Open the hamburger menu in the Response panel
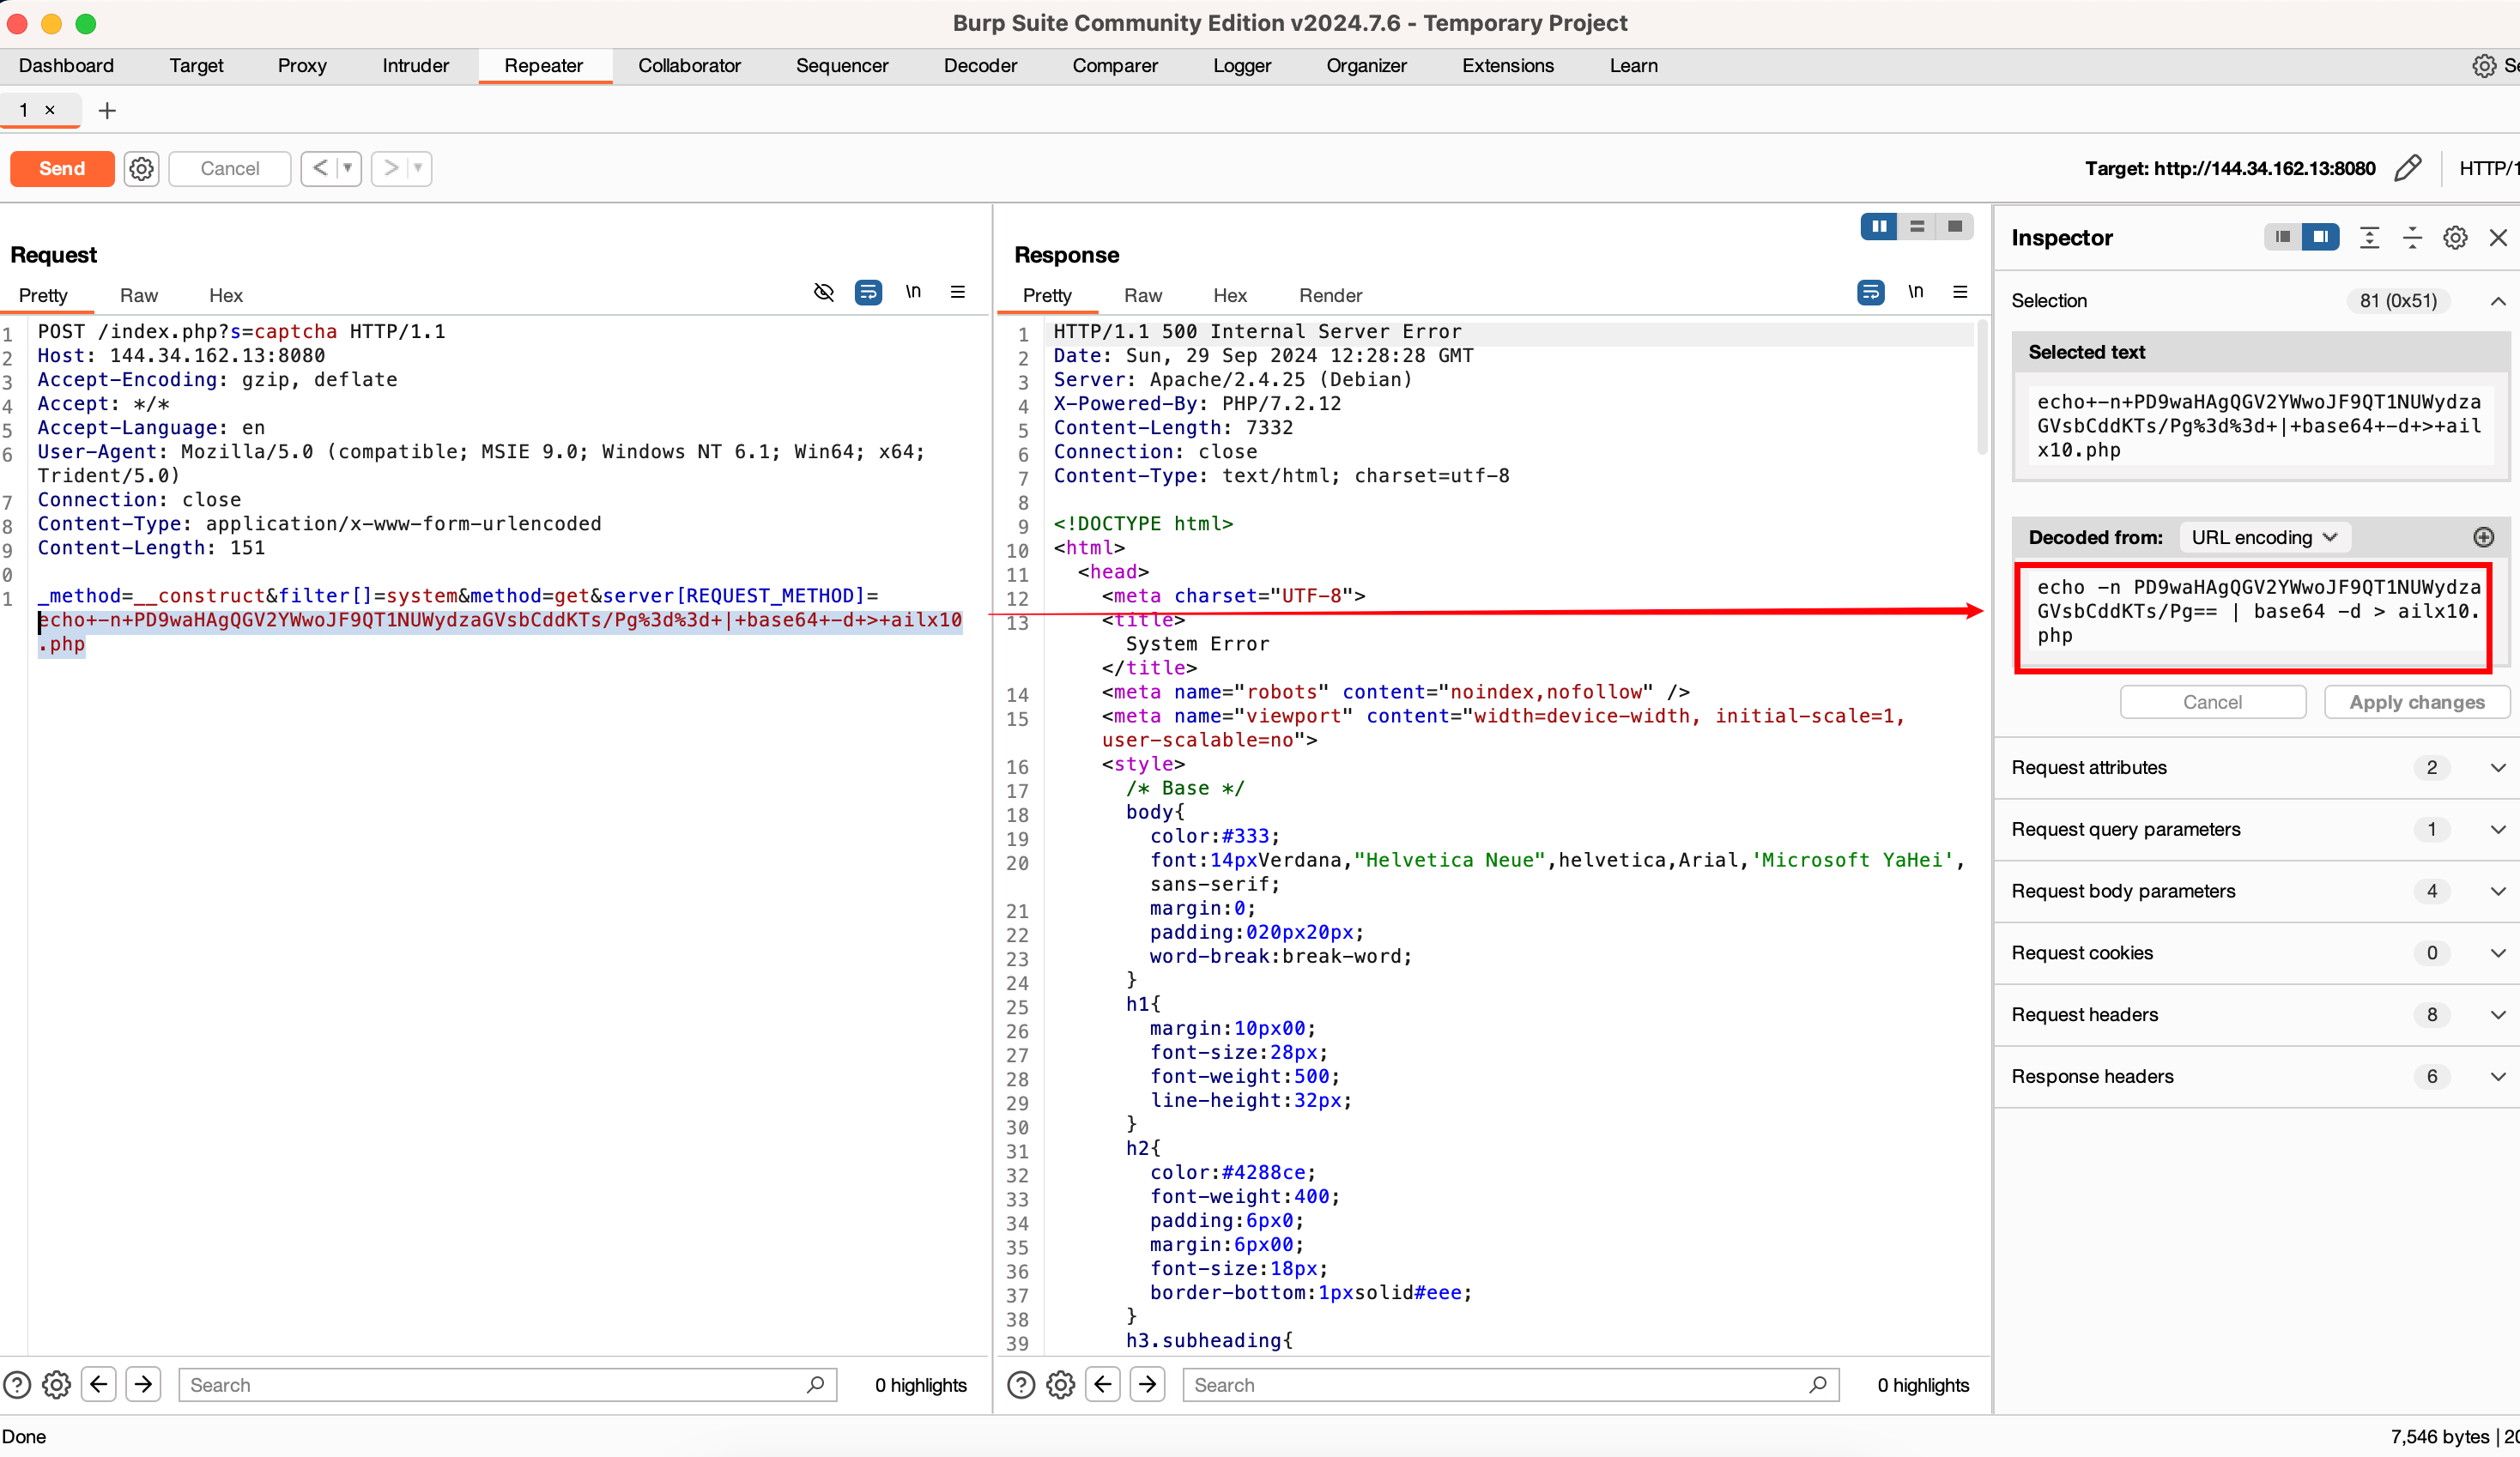This screenshot has height=1457, width=2520. click(1960, 292)
